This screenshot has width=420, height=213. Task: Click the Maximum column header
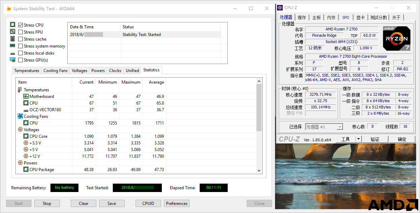(131, 82)
